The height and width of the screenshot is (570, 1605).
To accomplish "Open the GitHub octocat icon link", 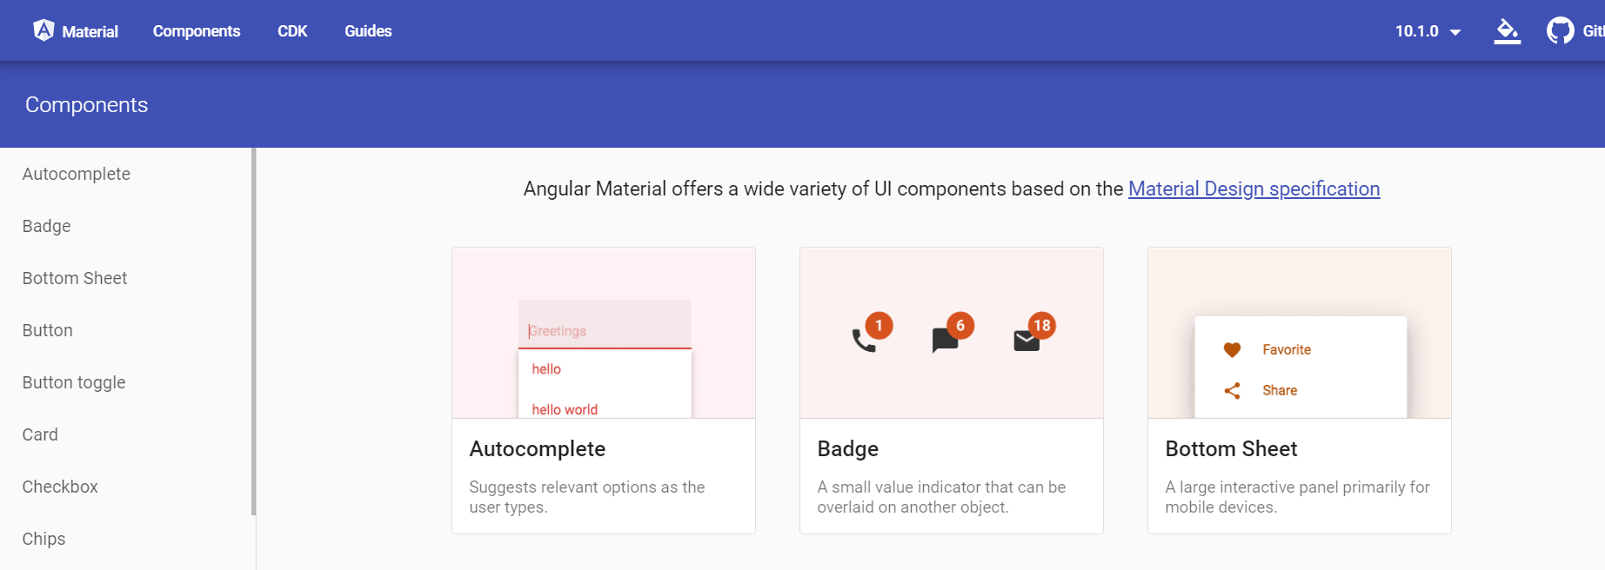I will [x=1561, y=31].
